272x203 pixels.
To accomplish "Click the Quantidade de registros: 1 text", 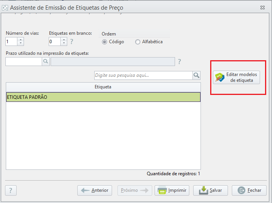I will (173, 174).
